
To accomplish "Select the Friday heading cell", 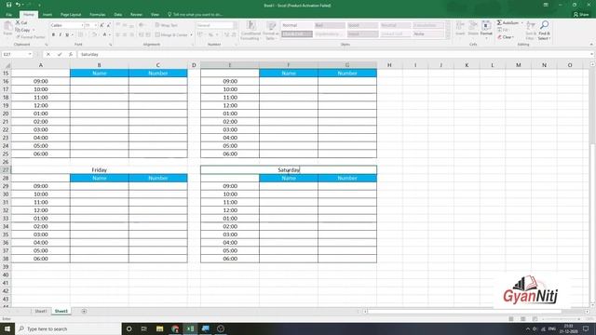I will [x=100, y=169].
